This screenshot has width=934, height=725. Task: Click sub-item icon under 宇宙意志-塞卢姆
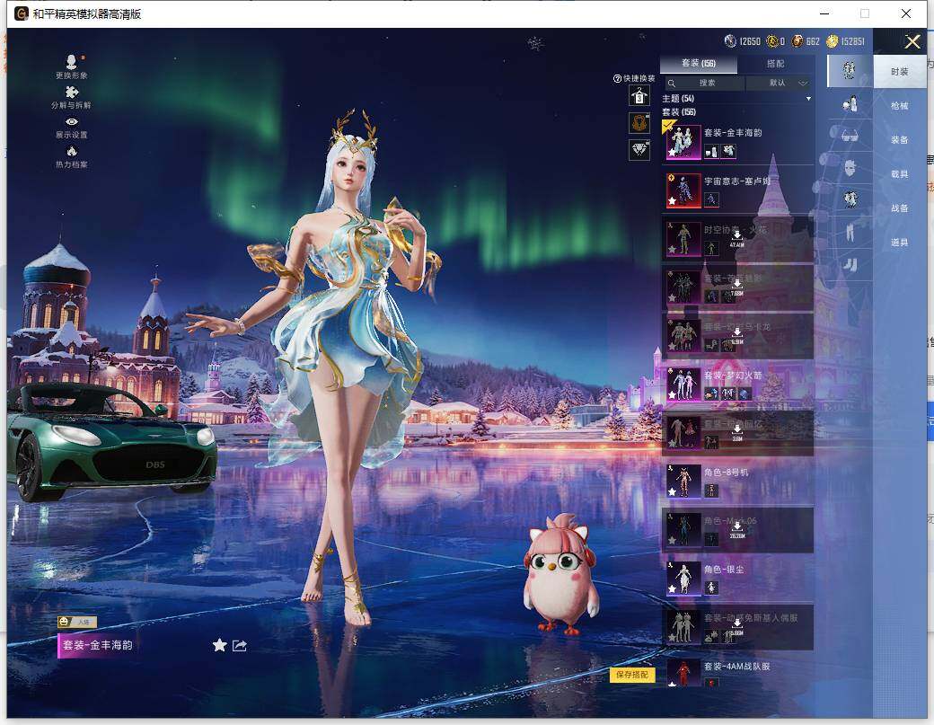point(711,199)
